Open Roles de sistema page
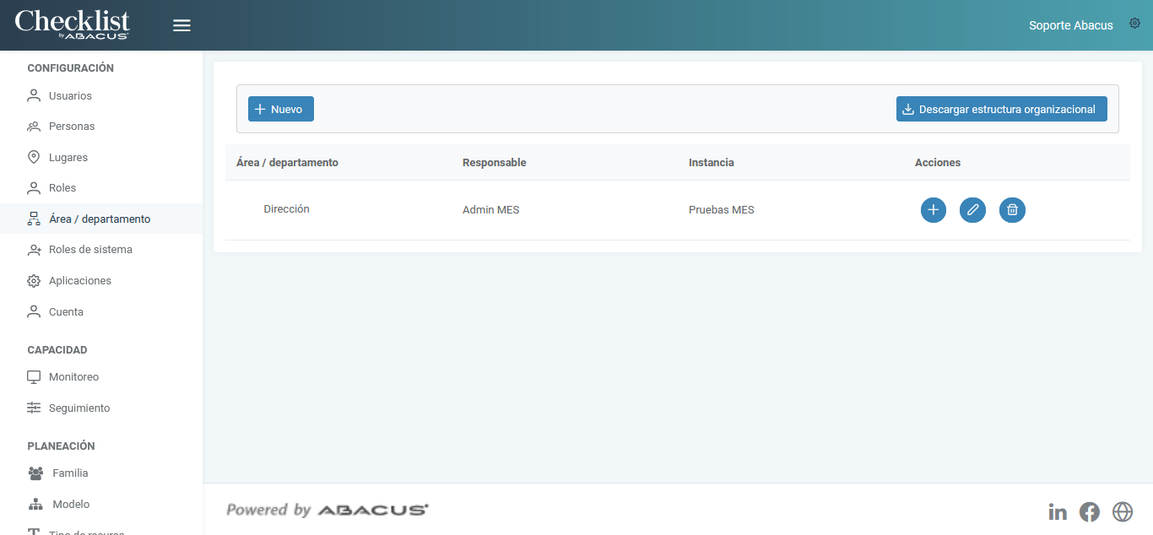Viewport: 1153px width, 535px height. pyautogui.click(x=90, y=250)
